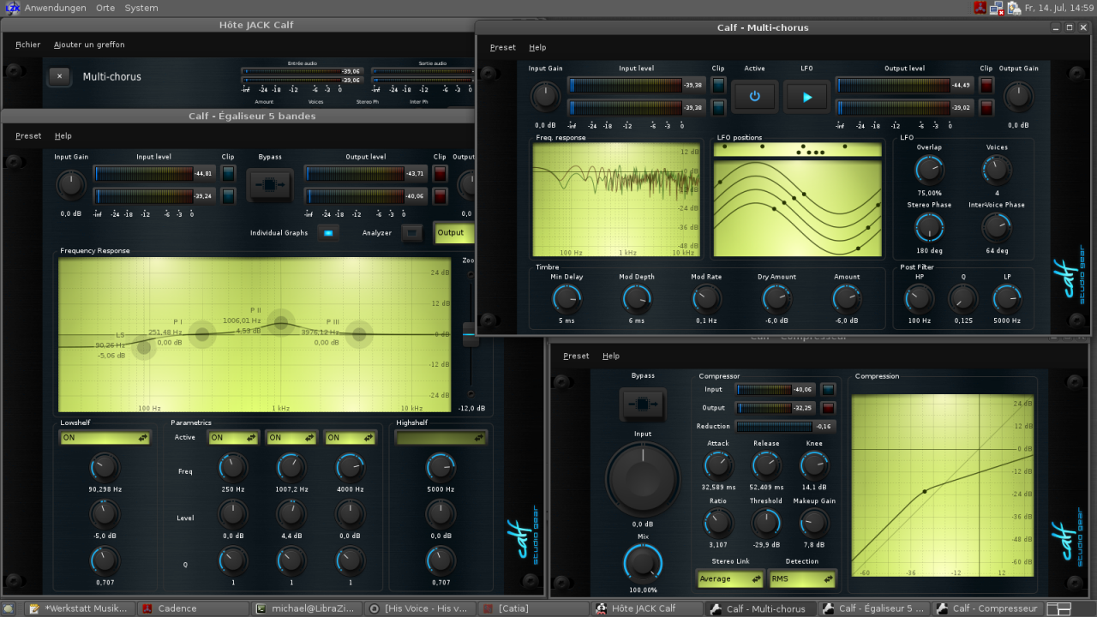
Task: Click the equalizer Input Gain knob
Action: click(71, 184)
